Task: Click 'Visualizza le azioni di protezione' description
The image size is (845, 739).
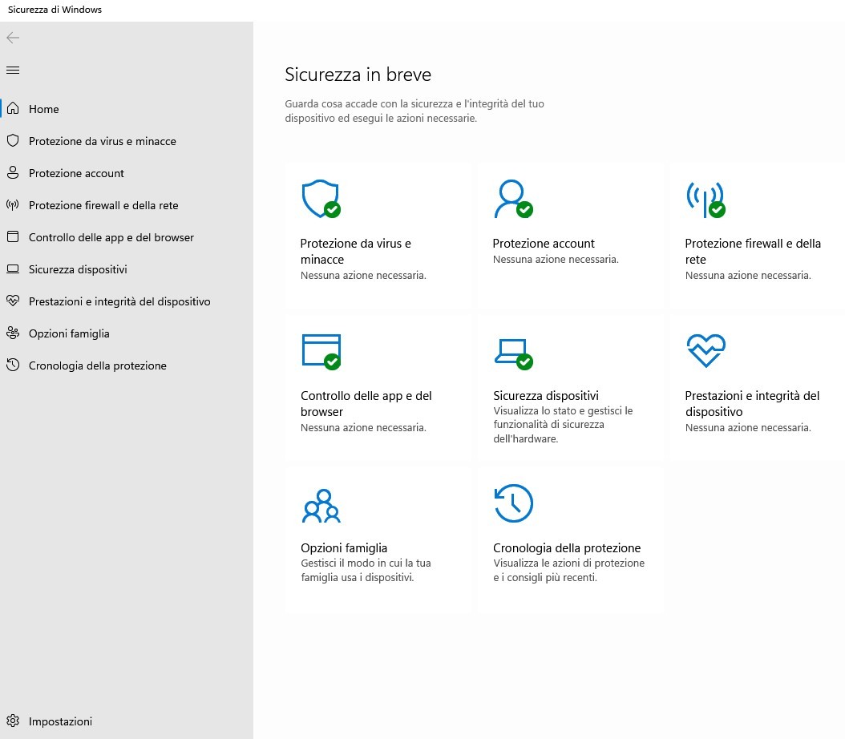Action: pyautogui.click(x=569, y=571)
